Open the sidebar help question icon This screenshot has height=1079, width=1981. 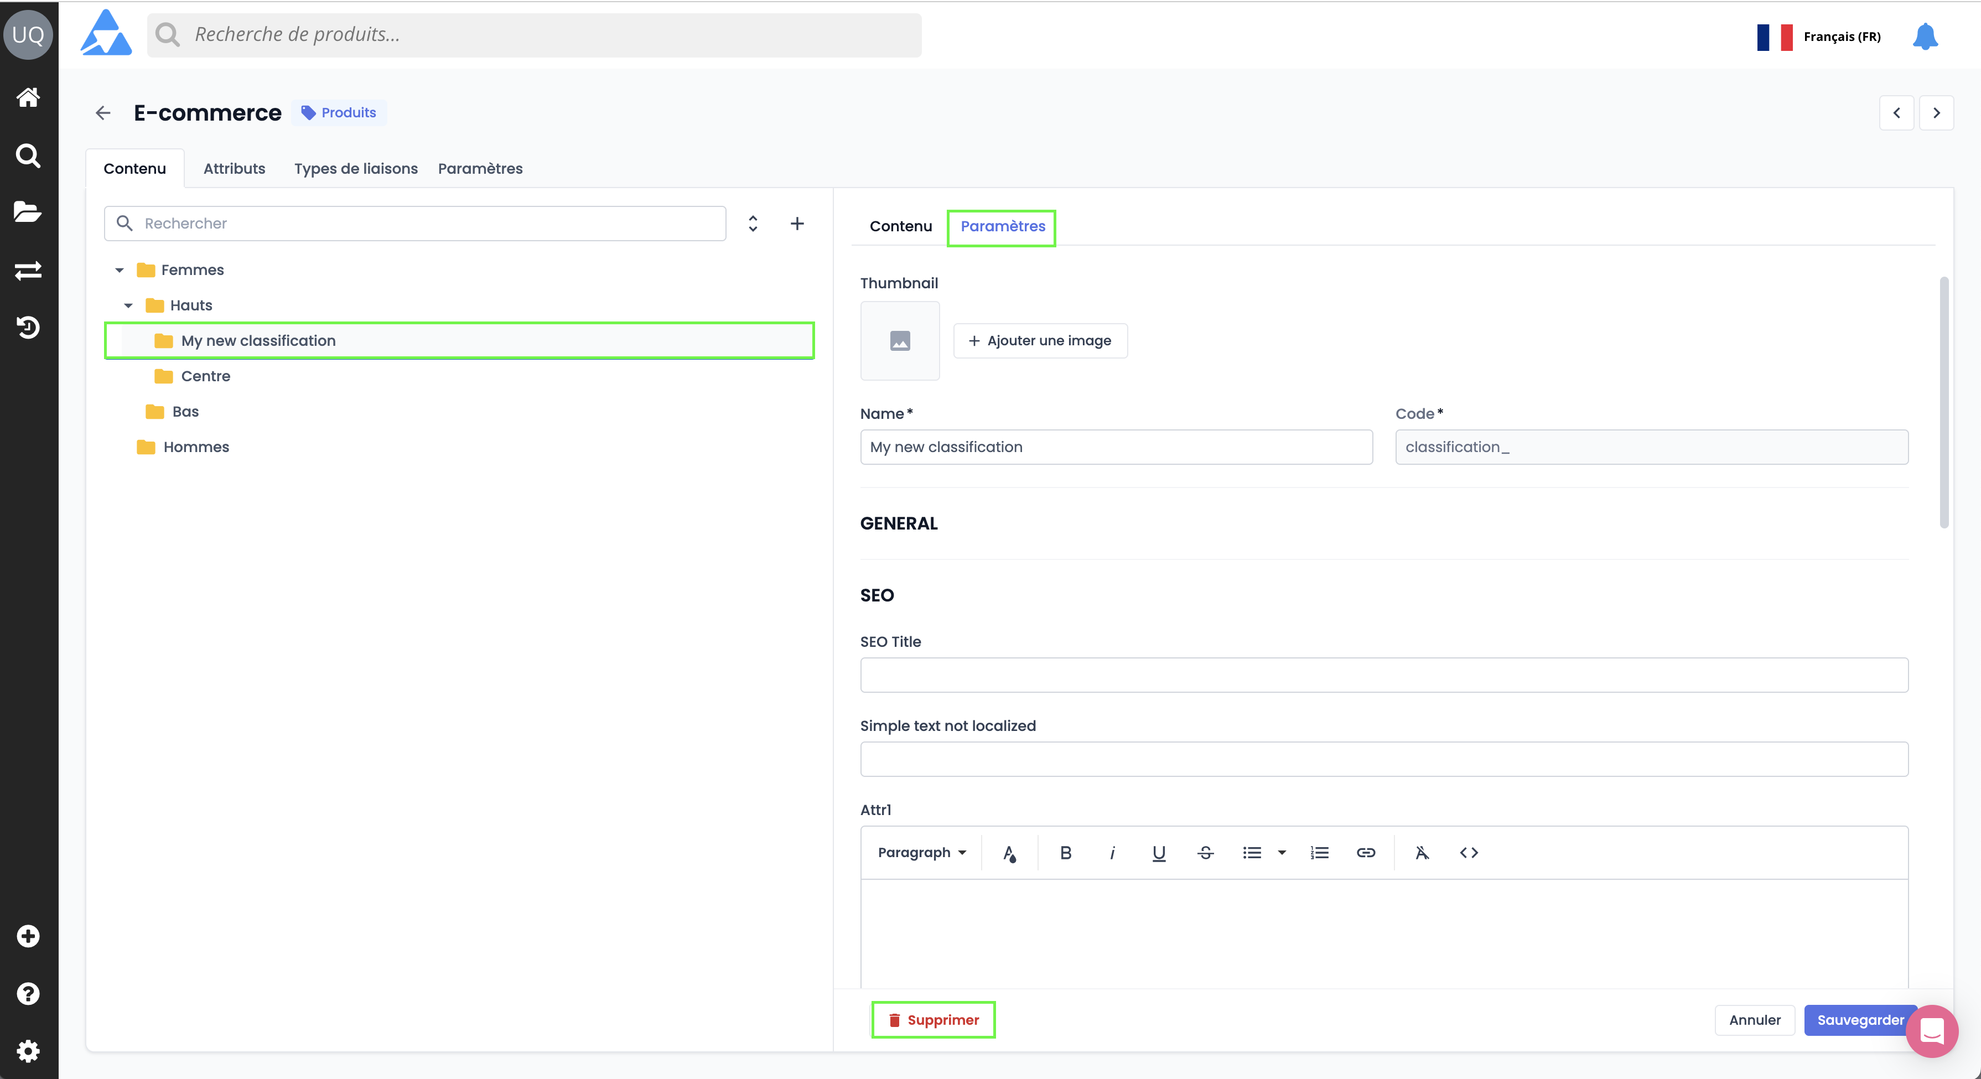(x=28, y=994)
